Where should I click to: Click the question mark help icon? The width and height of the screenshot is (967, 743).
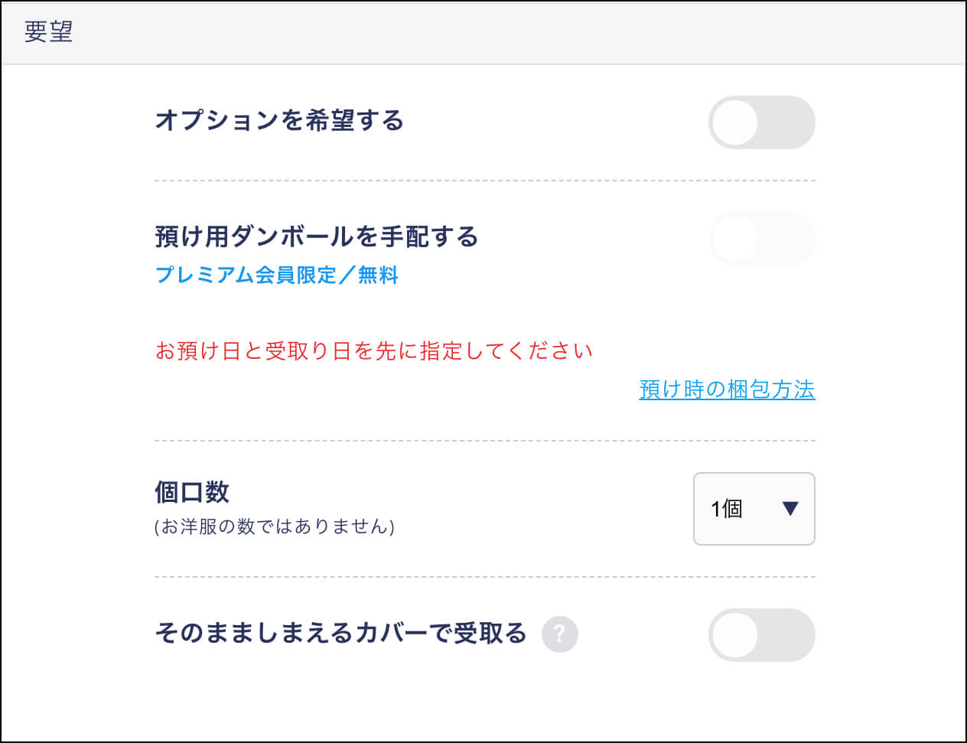point(559,634)
